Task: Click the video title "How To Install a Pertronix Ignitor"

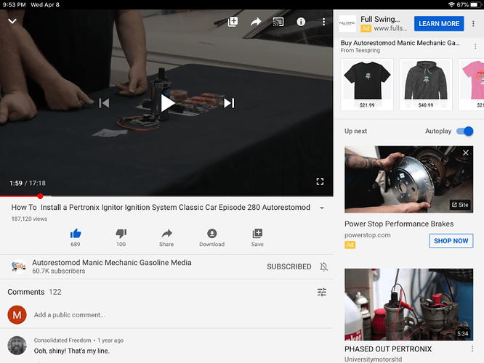Action: pos(161,207)
